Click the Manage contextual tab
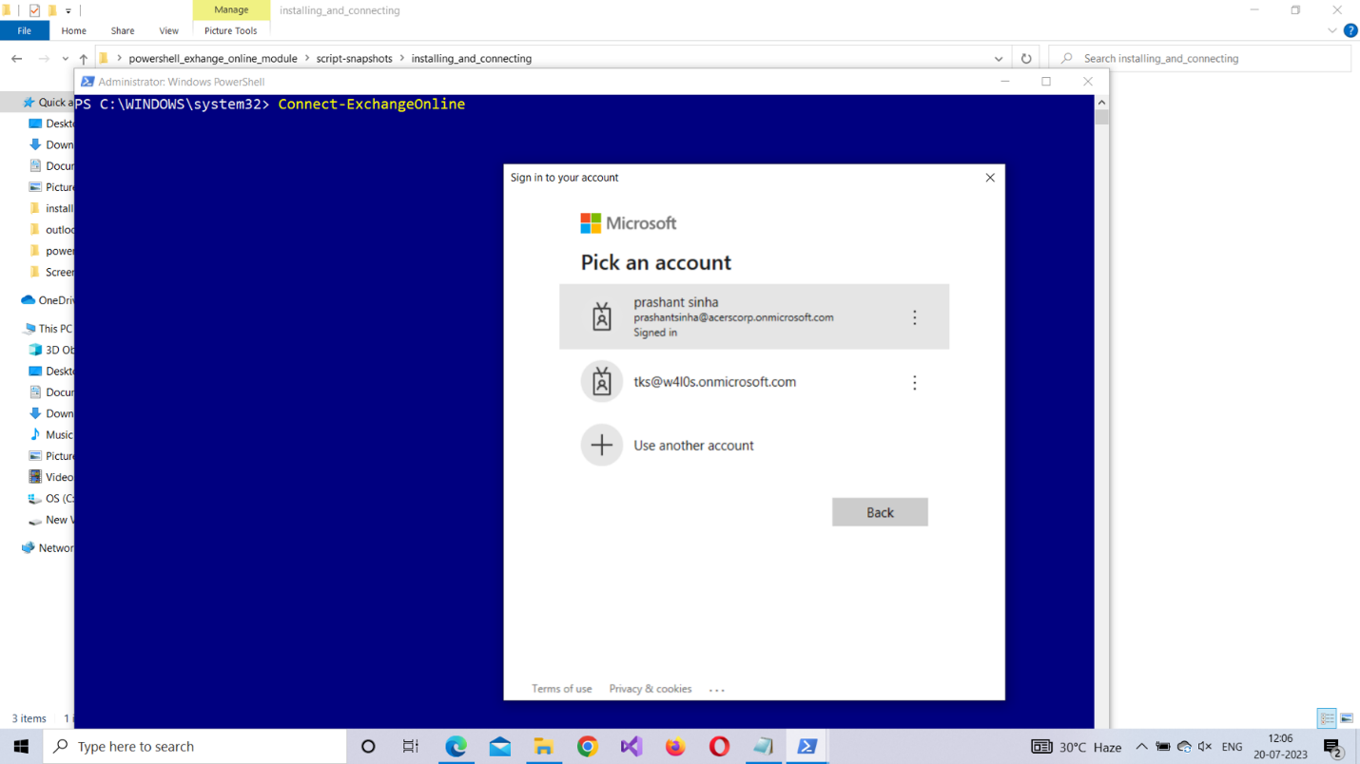This screenshot has height=764, width=1360. click(231, 10)
